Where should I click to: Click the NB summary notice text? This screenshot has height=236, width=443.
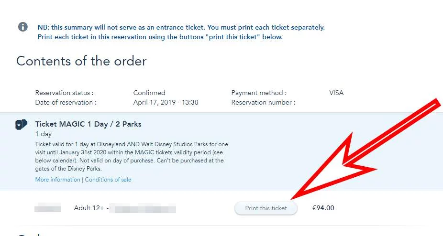pos(181,32)
